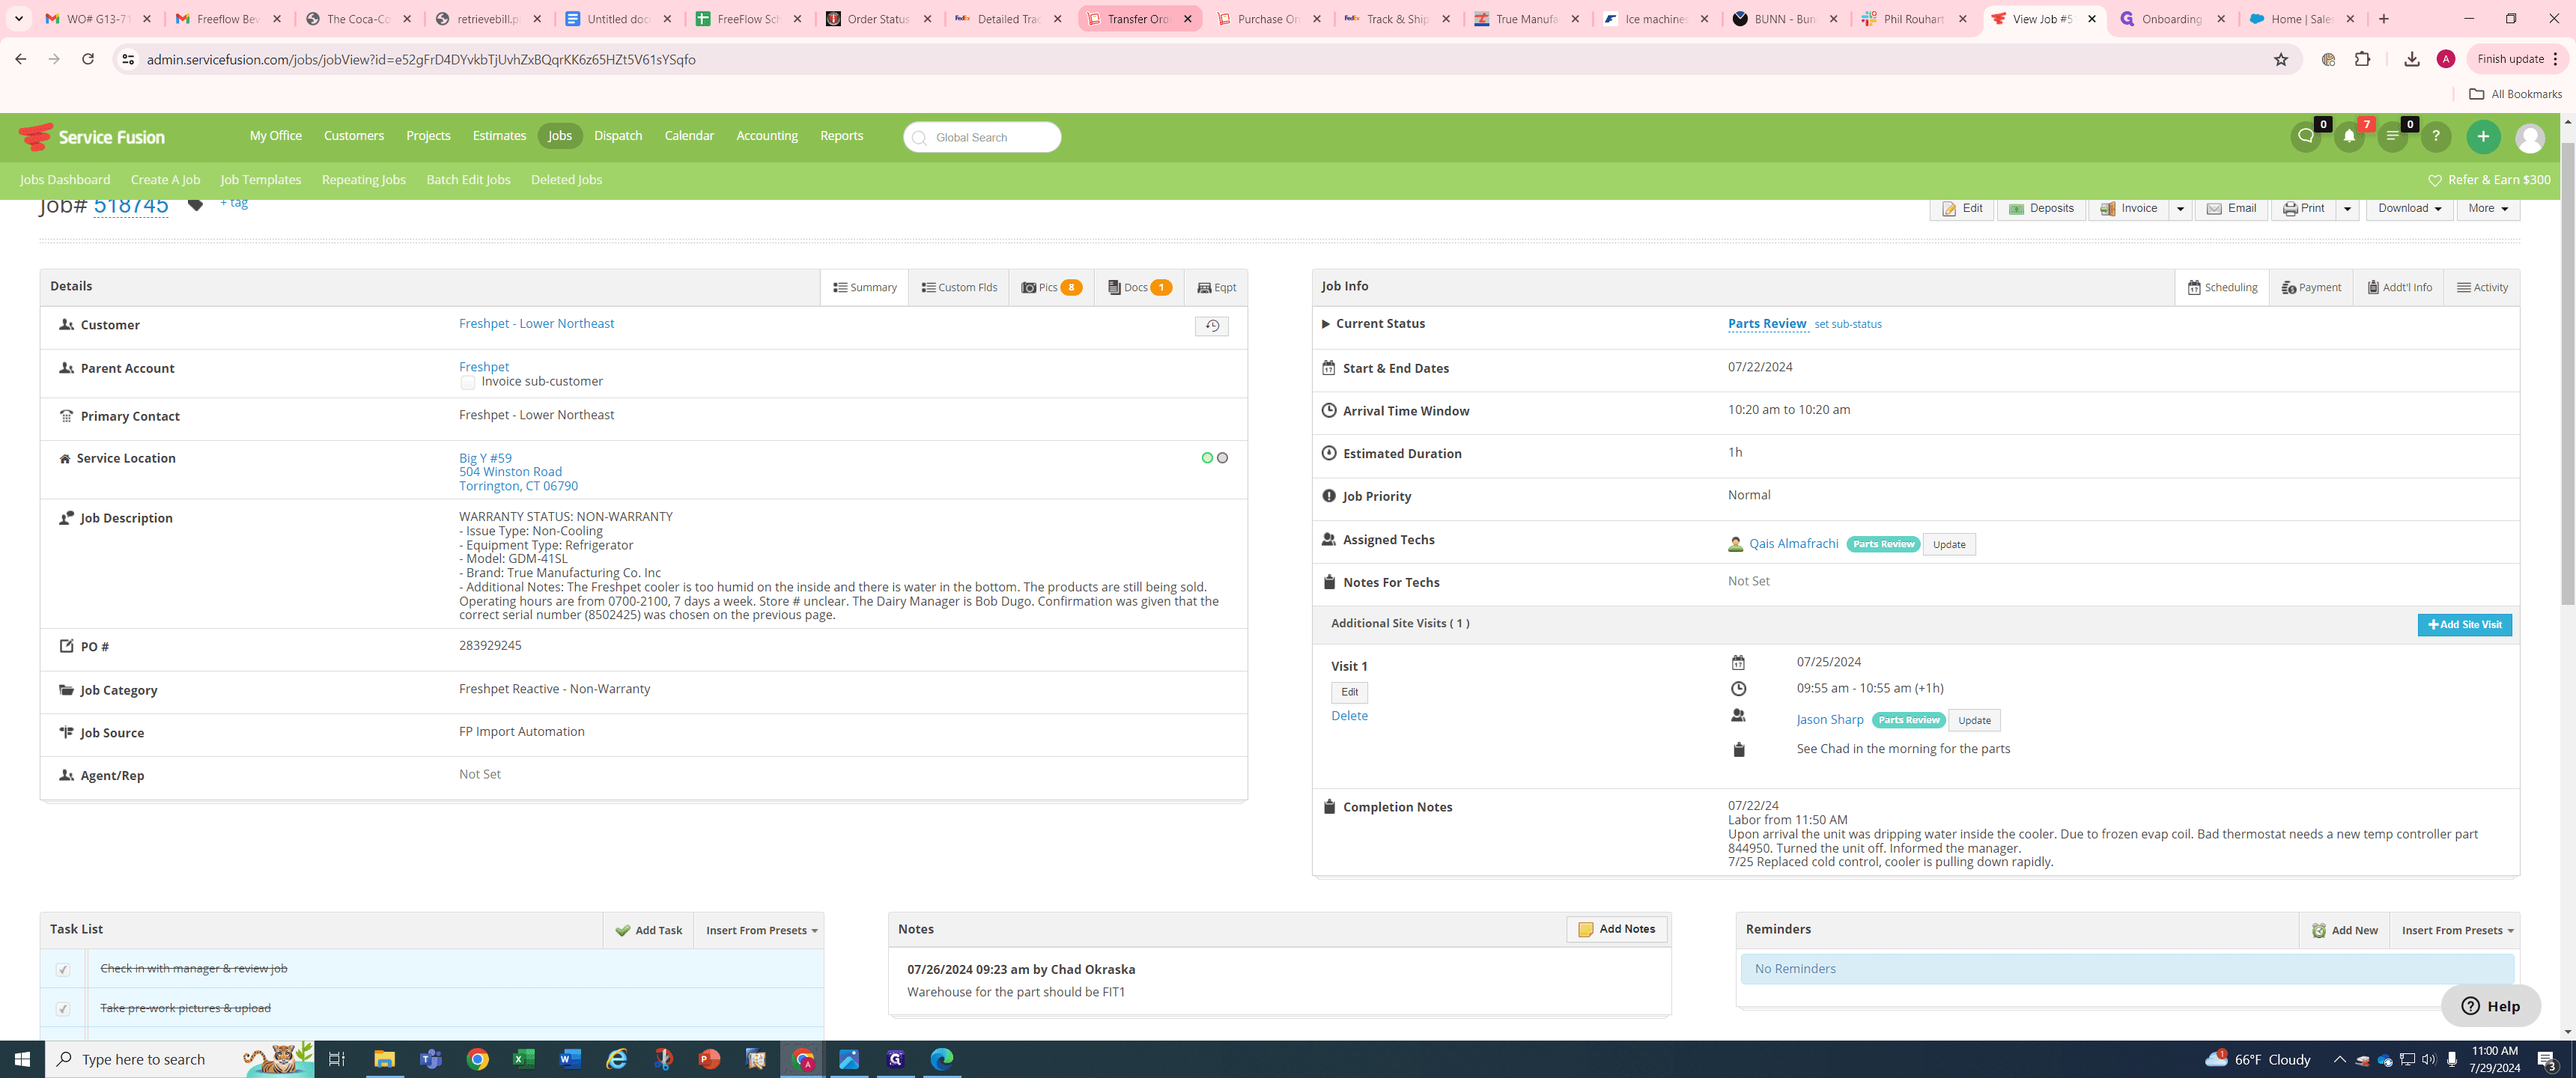2576x1078 pixels.
Task: Switch to the Scheduling tab
Action: coord(2222,288)
